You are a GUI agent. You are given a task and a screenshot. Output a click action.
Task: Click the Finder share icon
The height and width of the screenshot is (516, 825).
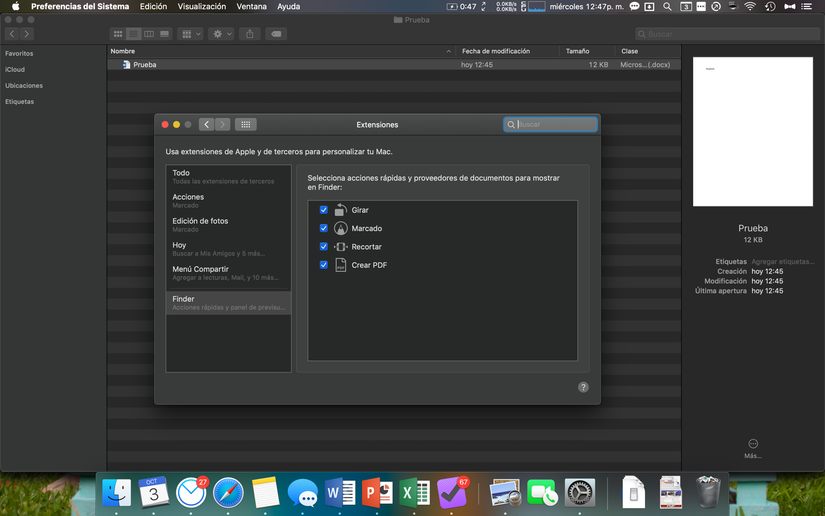(250, 34)
